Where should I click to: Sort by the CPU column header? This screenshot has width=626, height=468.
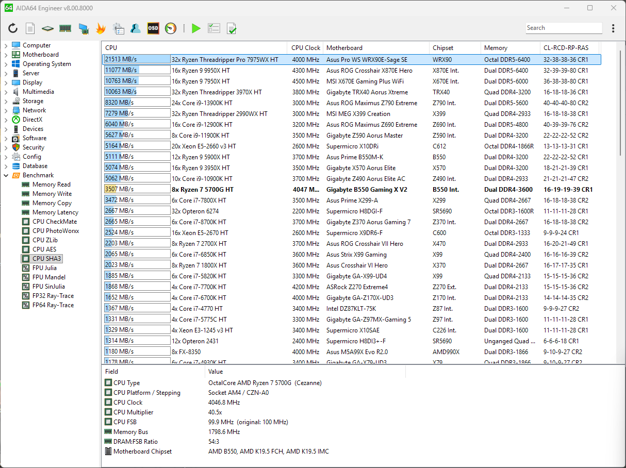194,48
